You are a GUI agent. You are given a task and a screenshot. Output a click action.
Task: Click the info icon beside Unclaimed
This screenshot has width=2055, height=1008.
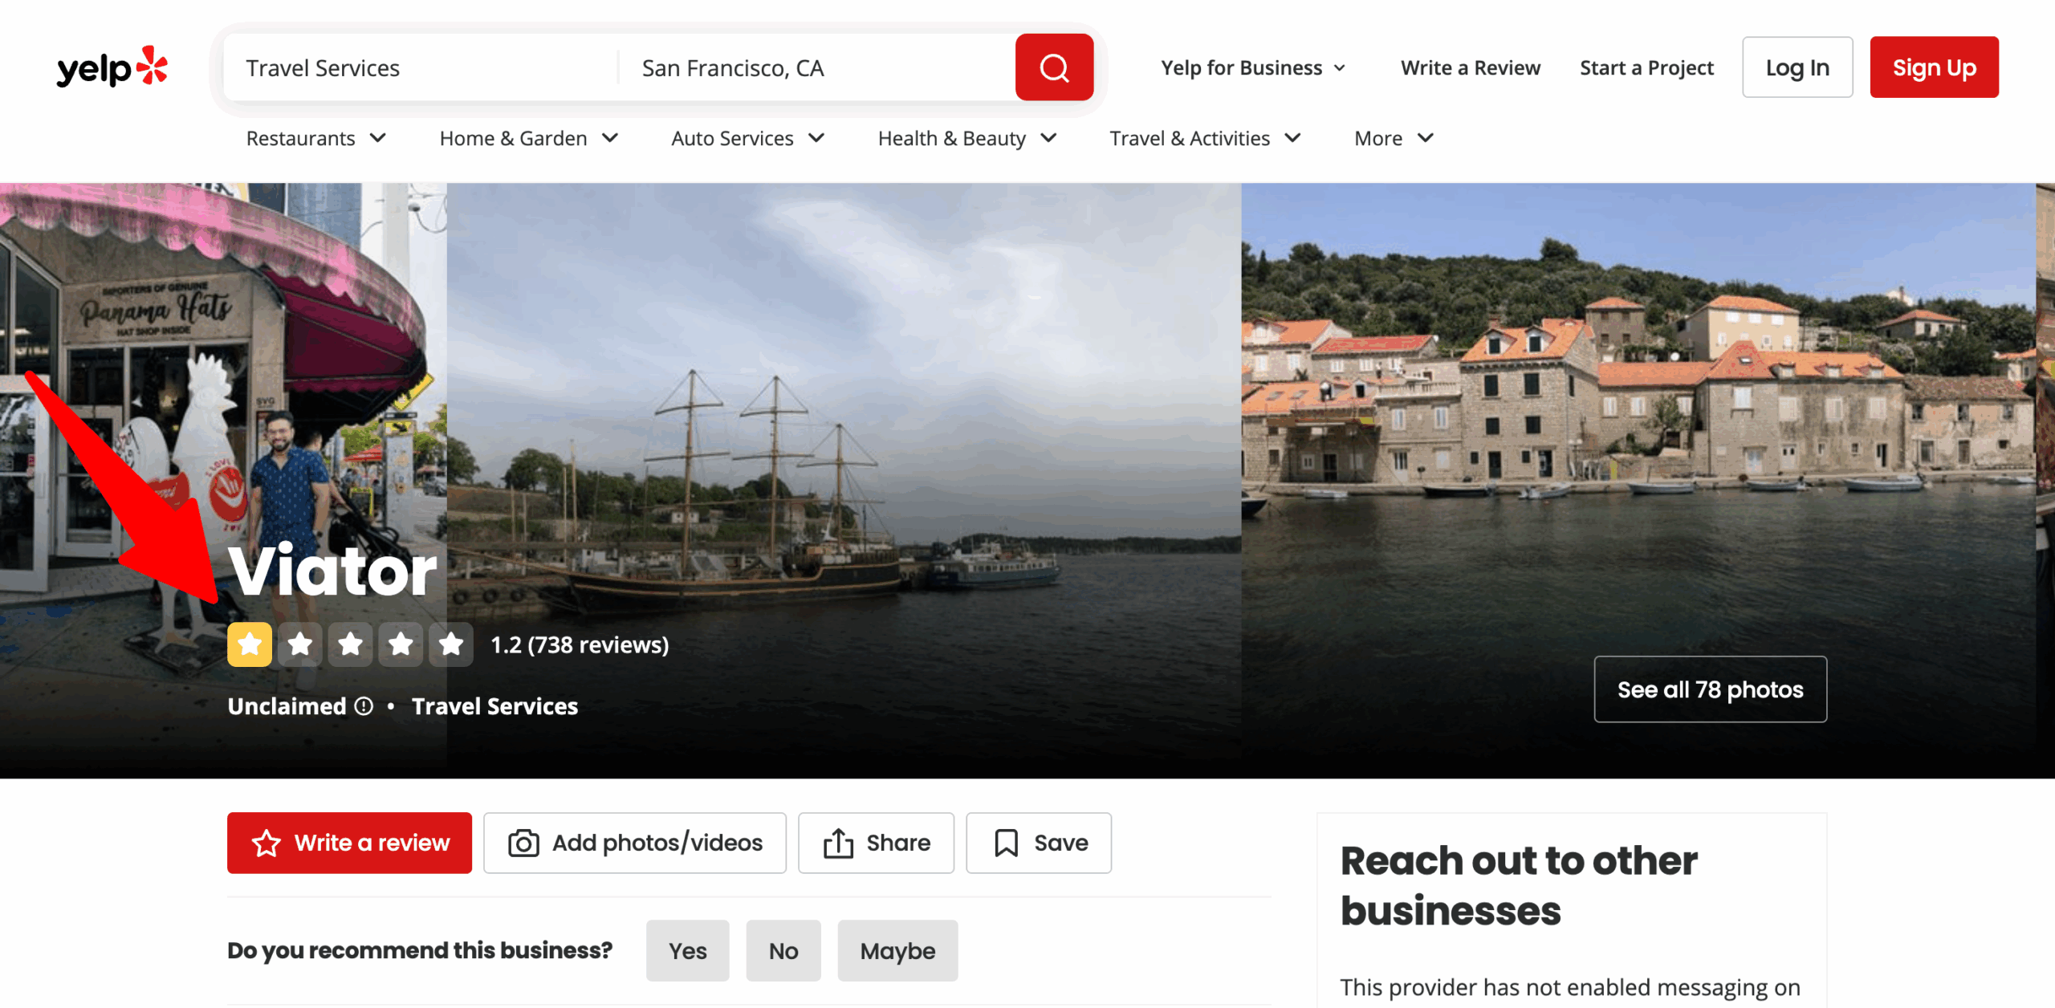pyautogui.click(x=364, y=706)
